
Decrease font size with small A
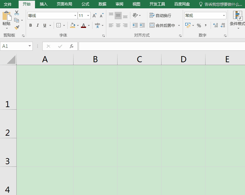[101, 15]
